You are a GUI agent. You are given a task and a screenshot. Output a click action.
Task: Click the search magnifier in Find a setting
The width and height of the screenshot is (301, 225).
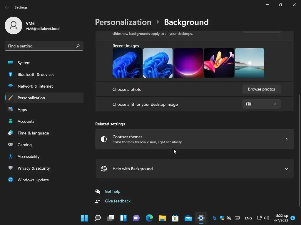pyautogui.click(x=78, y=46)
